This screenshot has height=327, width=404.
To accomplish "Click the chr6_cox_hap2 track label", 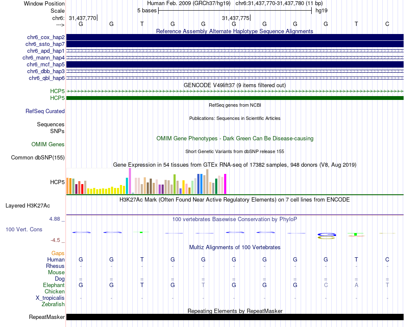I will pos(46,37).
